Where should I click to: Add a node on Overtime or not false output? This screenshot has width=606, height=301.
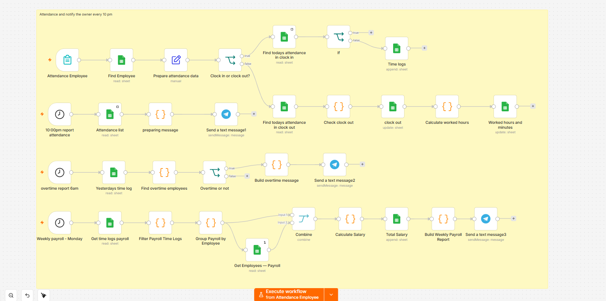click(x=247, y=176)
